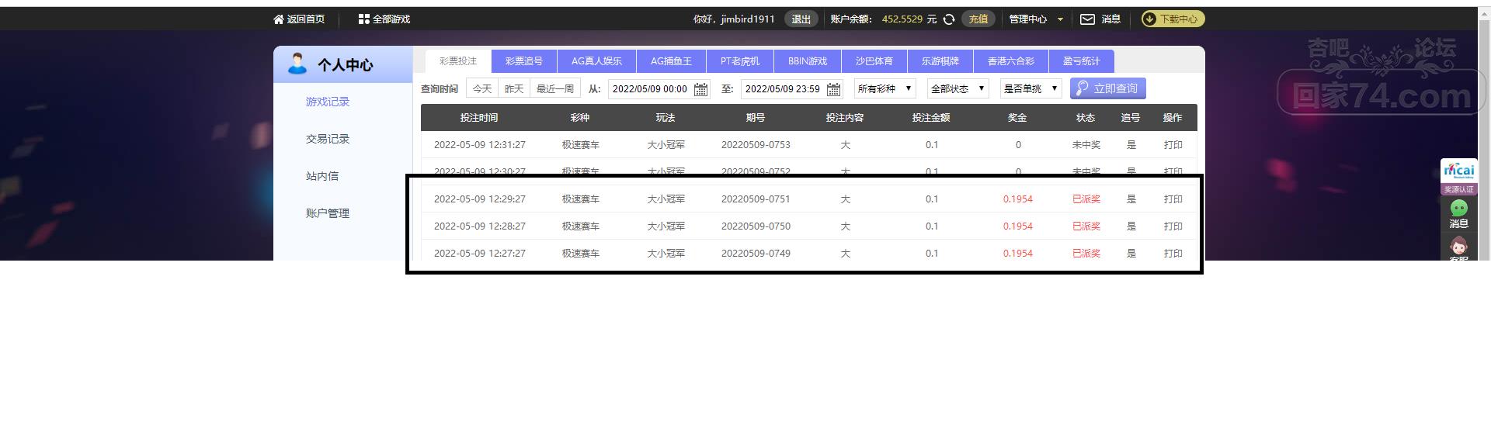The image size is (1491, 425).
Task: Click the 退出 logout button
Action: point(801,19)
